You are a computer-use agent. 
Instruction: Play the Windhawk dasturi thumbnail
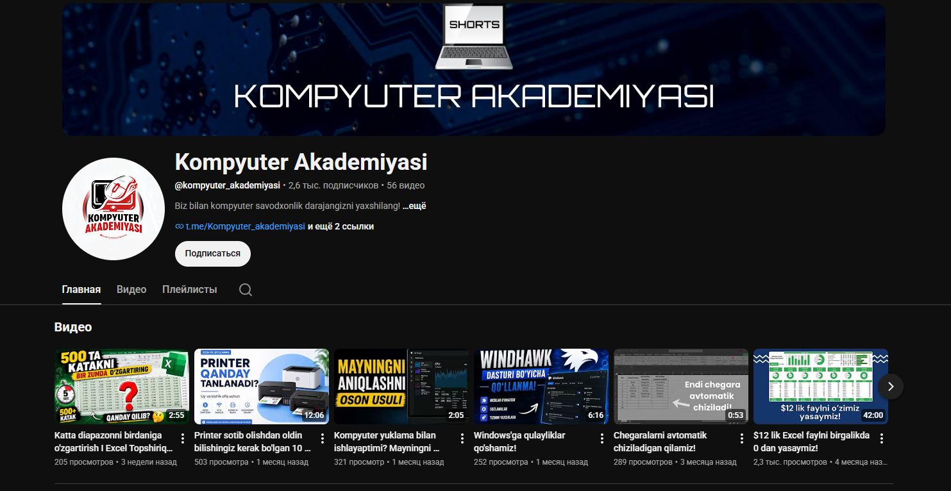[x=541, y=387]
